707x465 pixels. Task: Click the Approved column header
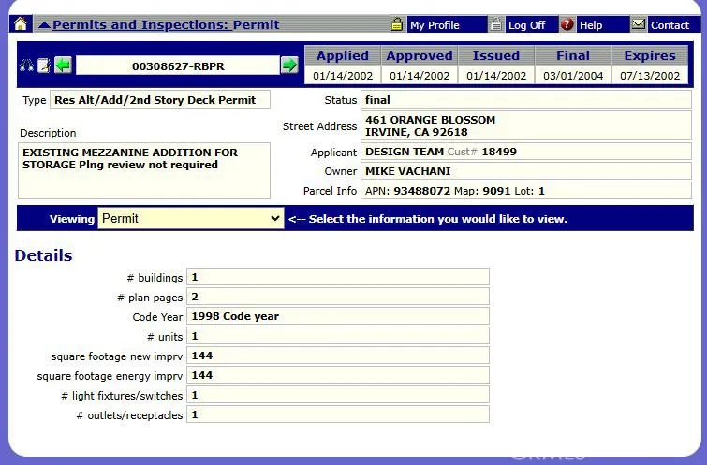(420, 55)
